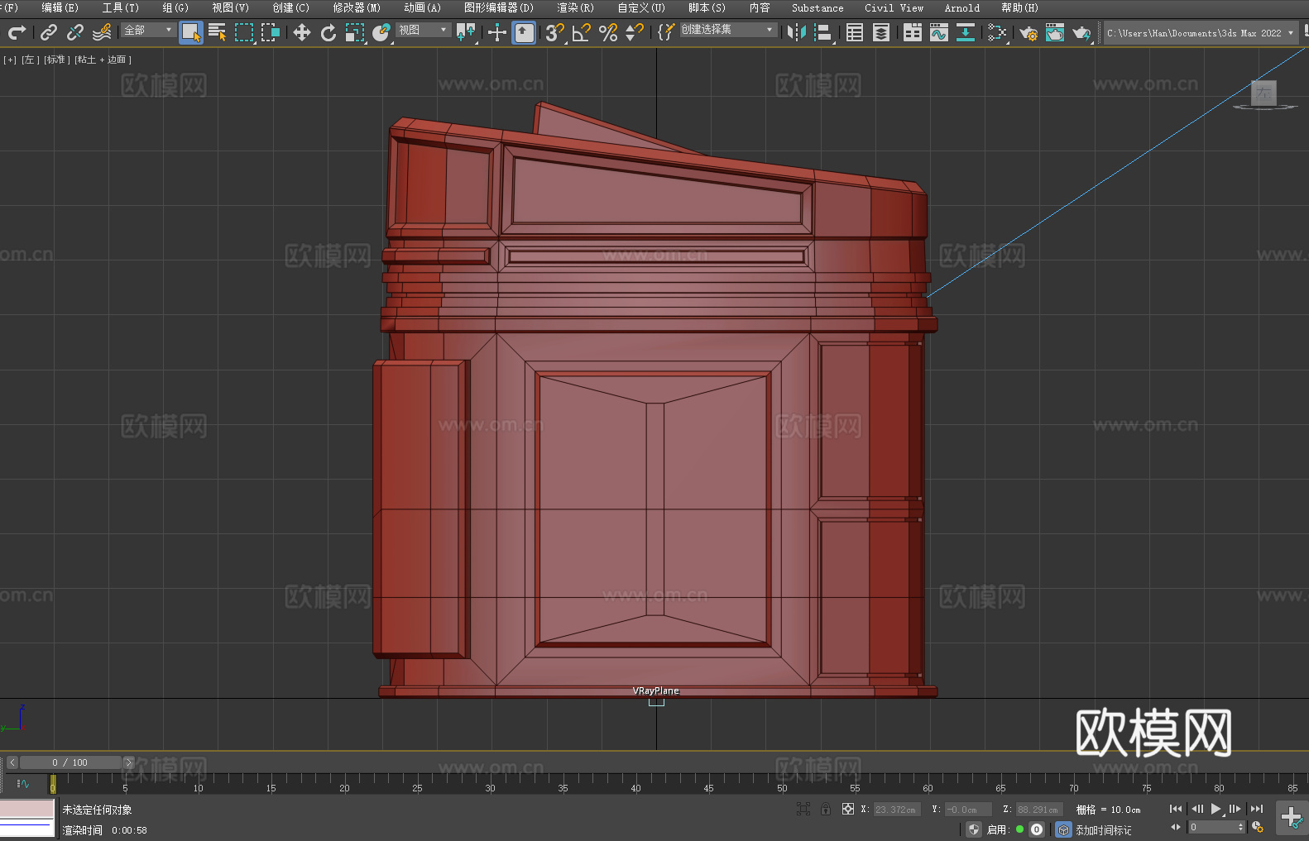
Task: Toggle Angle Snap
Action: point(582,32)
